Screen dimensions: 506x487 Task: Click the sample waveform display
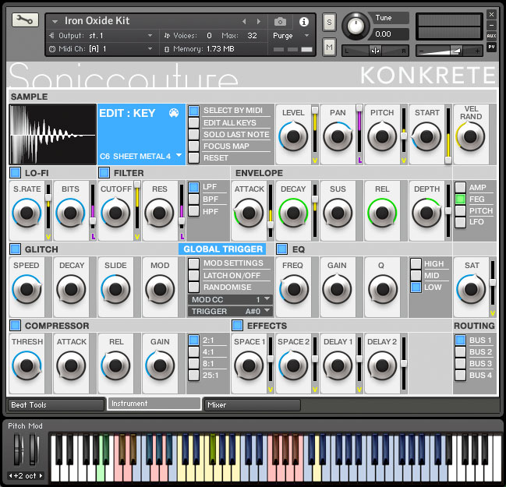(51, 134)
